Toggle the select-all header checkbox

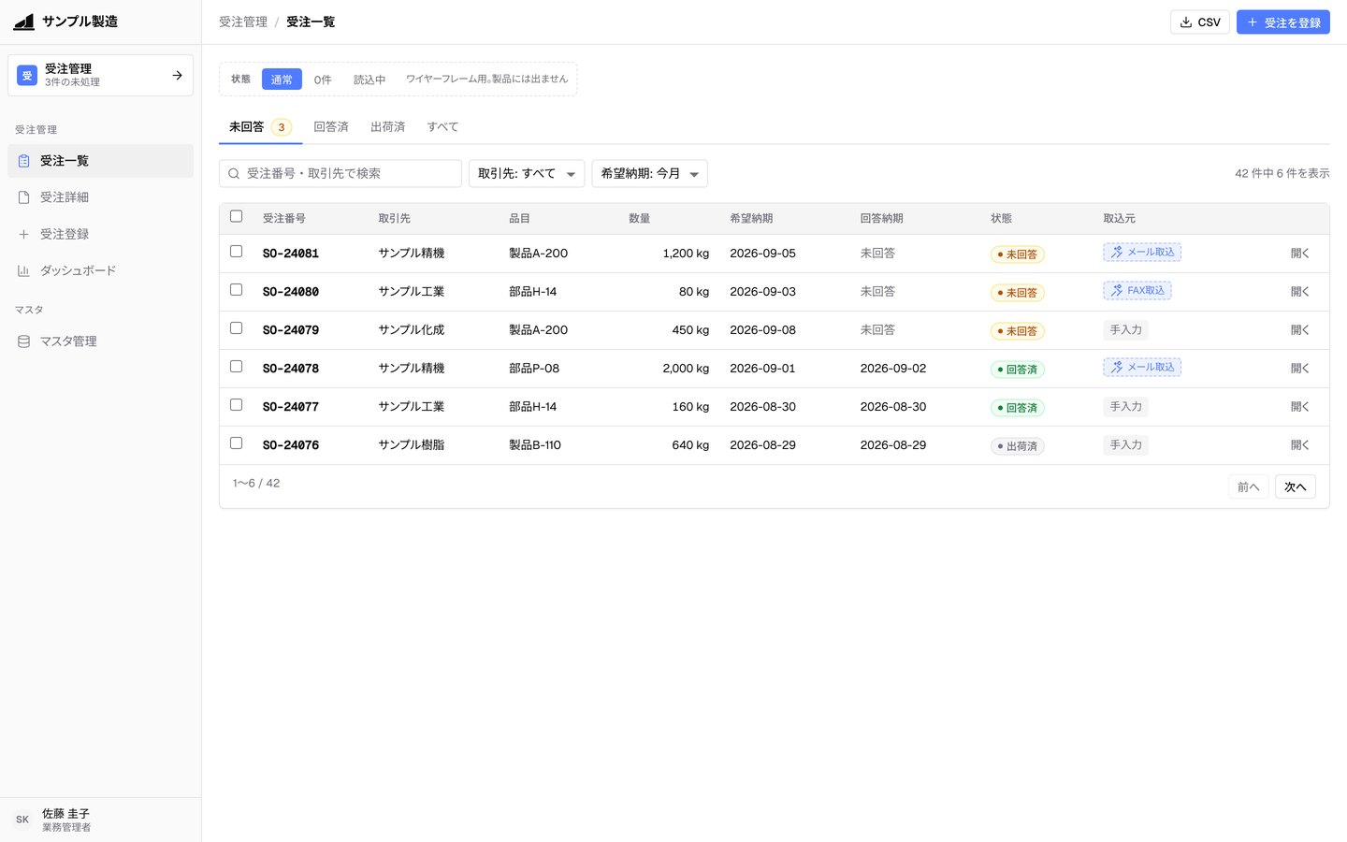coord(236,216)
